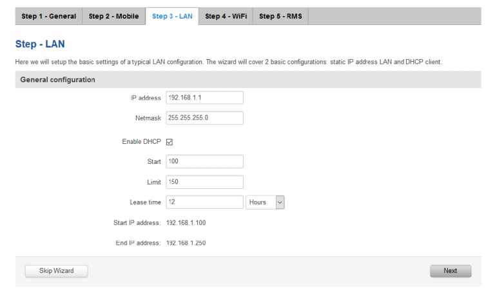The image size is (495, 293).
Task: Click the Step - LAN page heading
Action: 40,44
